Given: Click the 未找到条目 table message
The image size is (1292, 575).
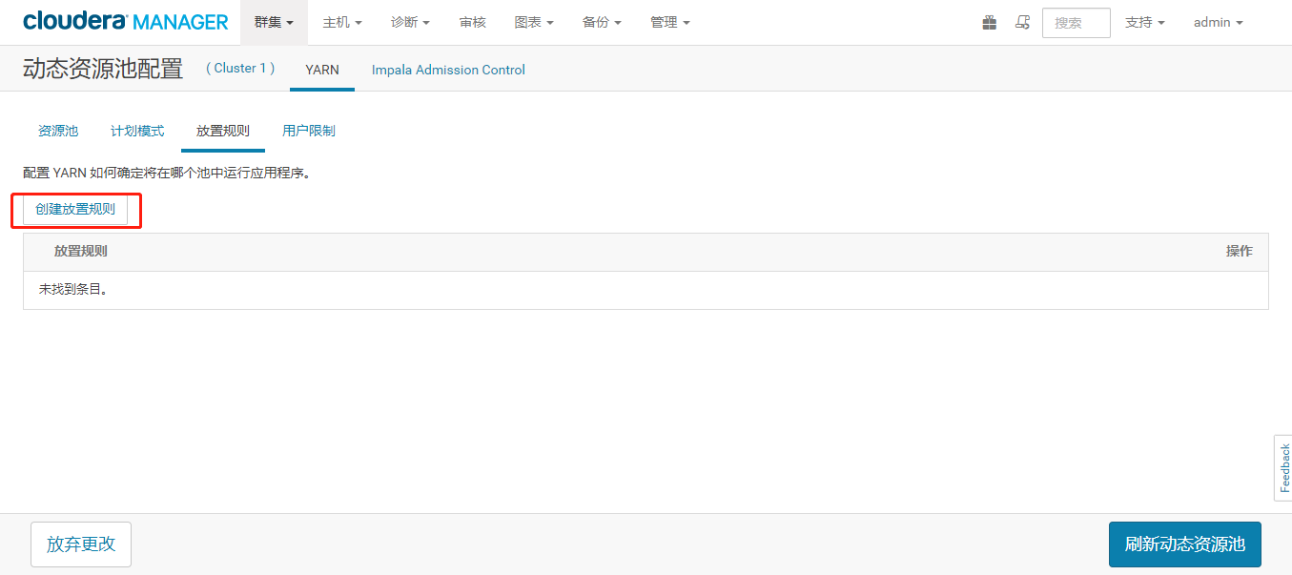Looking at the screenshot, I should (x=73, y=289).
